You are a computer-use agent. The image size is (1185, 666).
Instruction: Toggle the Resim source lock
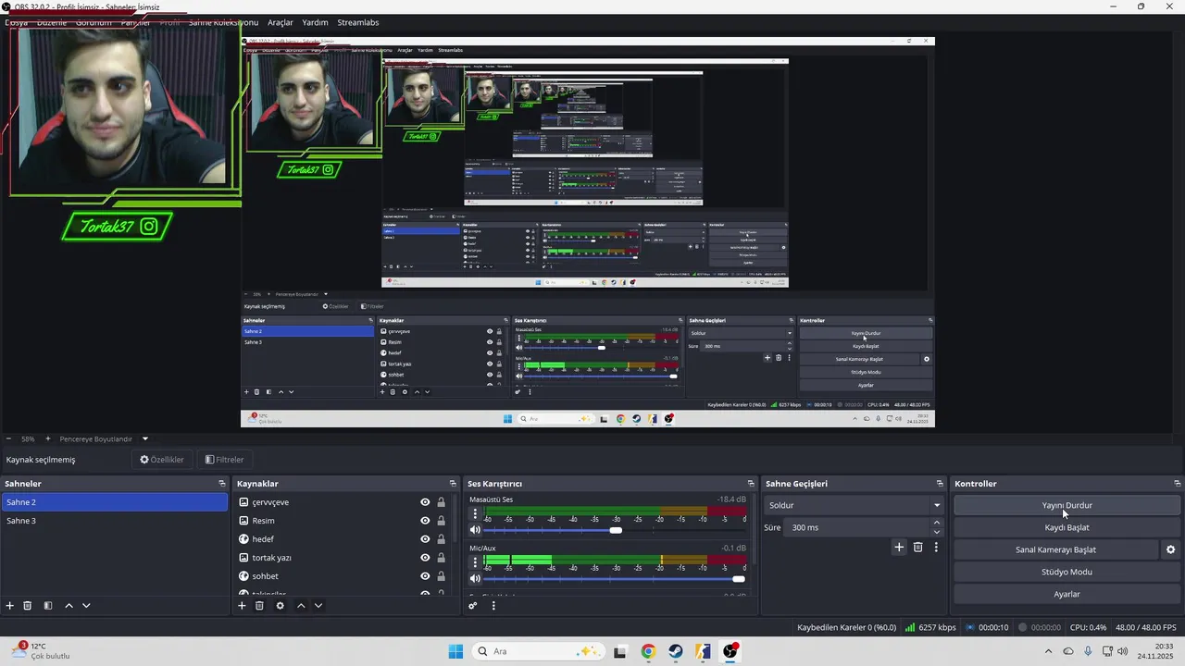[441, 521]
